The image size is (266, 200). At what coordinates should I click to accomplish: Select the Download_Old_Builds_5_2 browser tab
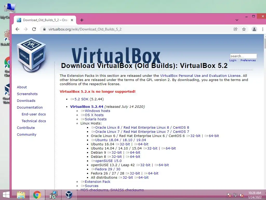45,20
